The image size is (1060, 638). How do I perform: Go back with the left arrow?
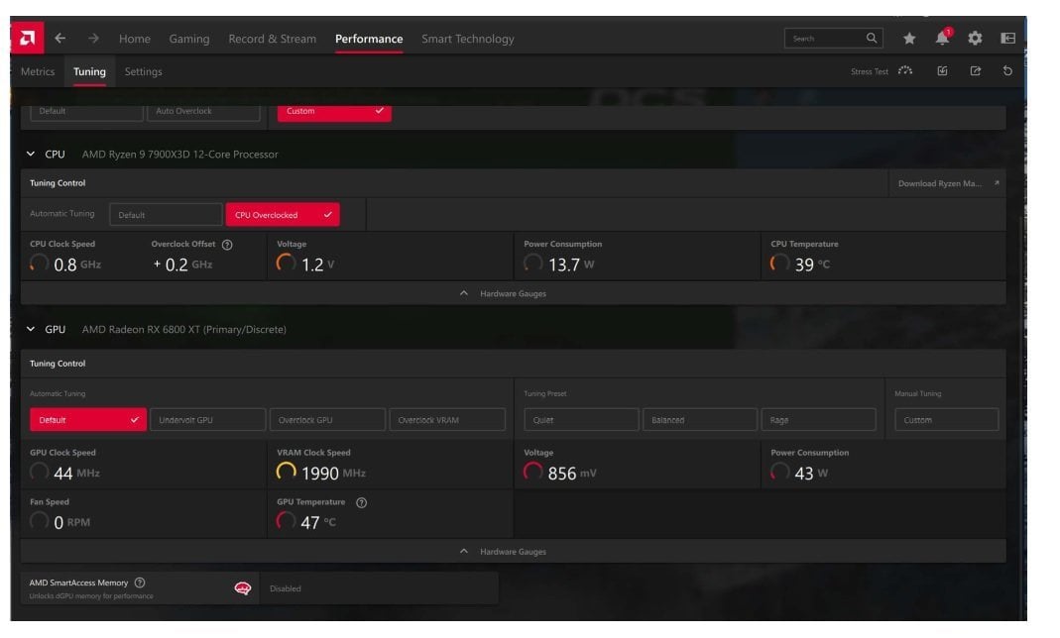click(x=60, y=39)
